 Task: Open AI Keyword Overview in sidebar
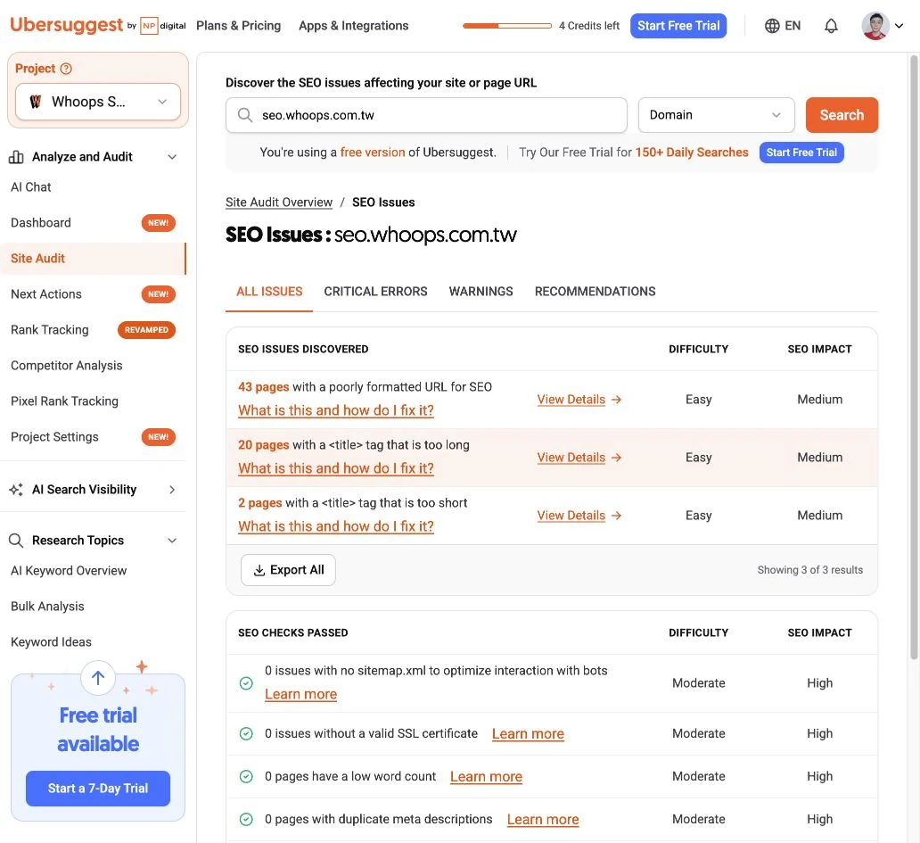point(69,571)
